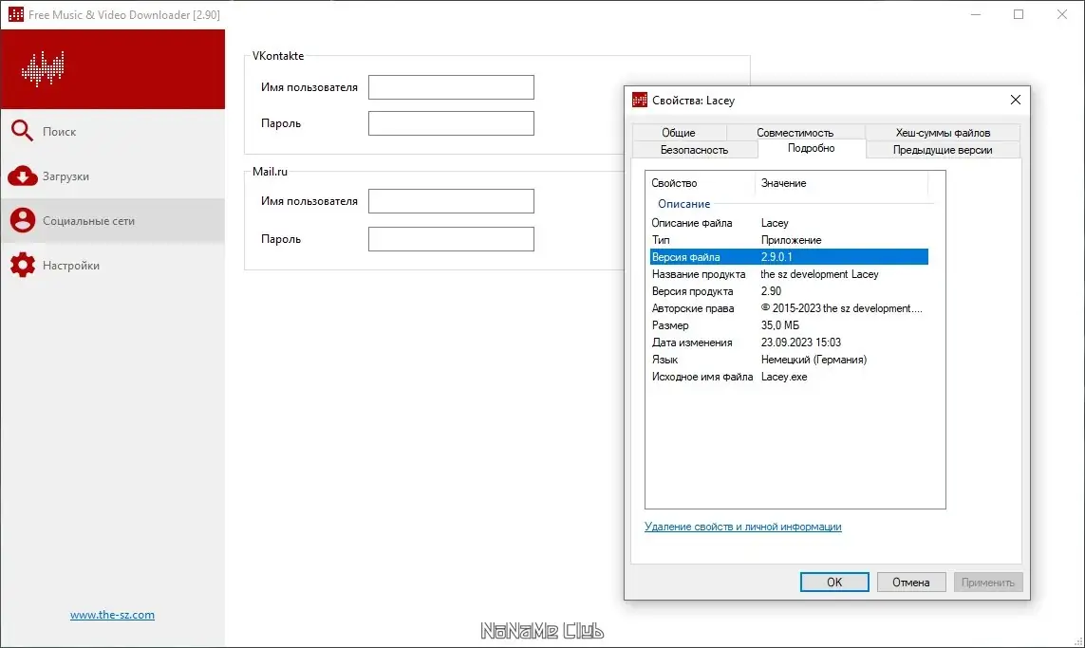This screenshot has height=648, width=1085.
Task: Open the Поиск magnifier icon
Action: point(22,131)
